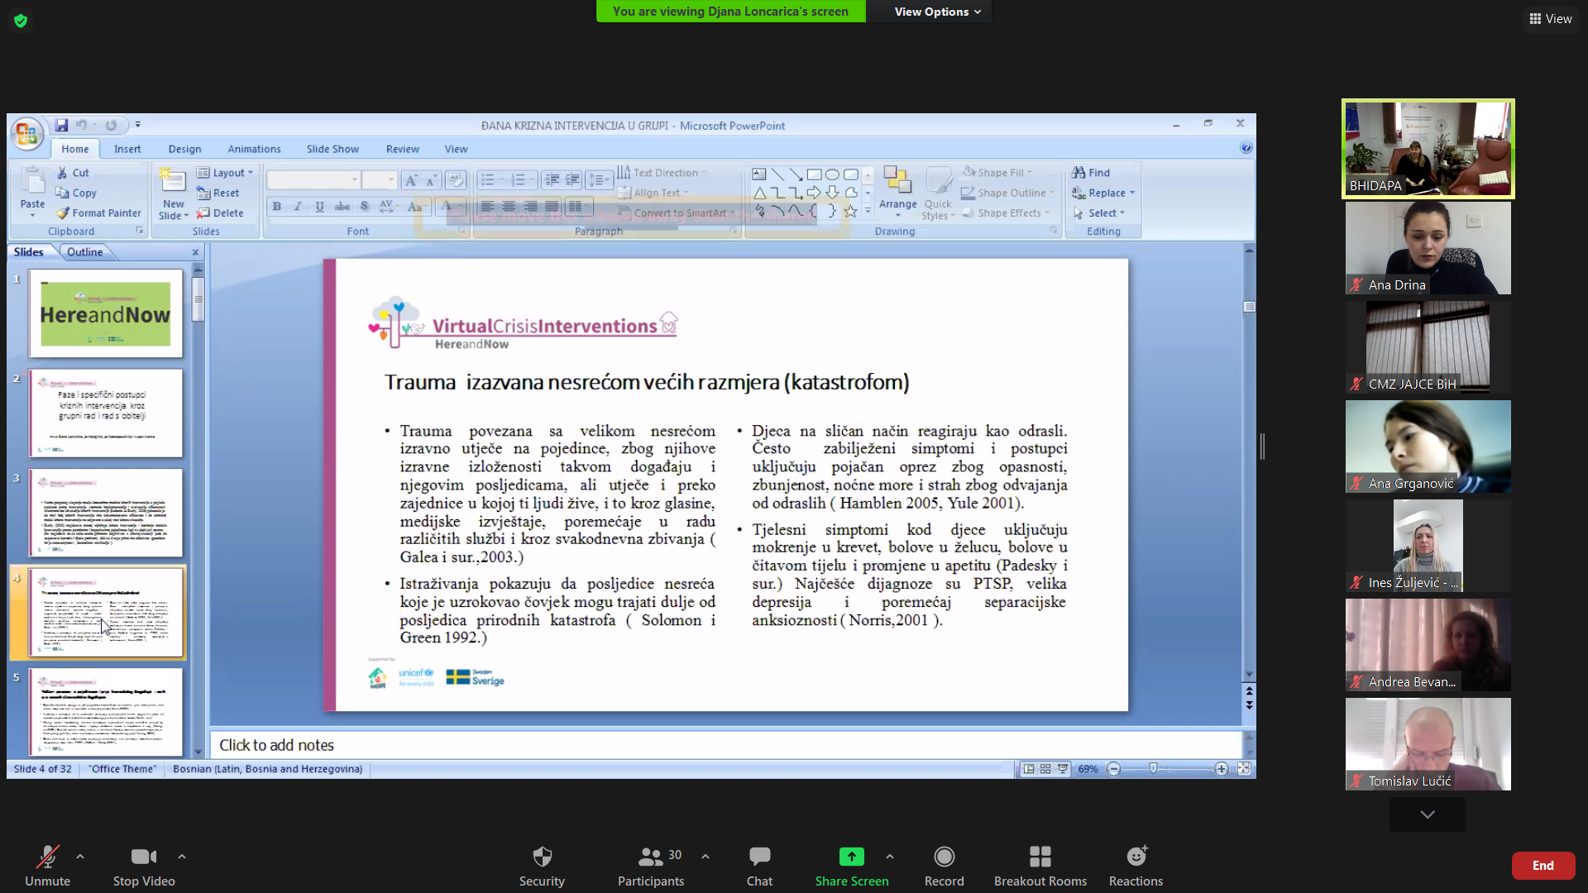Screen dimensions: 1588x893
Task: Switch to gallery using View button
Action: point(1551,18)
